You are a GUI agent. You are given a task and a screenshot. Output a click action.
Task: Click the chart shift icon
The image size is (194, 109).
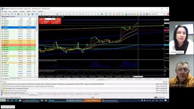tap(25, 14)
